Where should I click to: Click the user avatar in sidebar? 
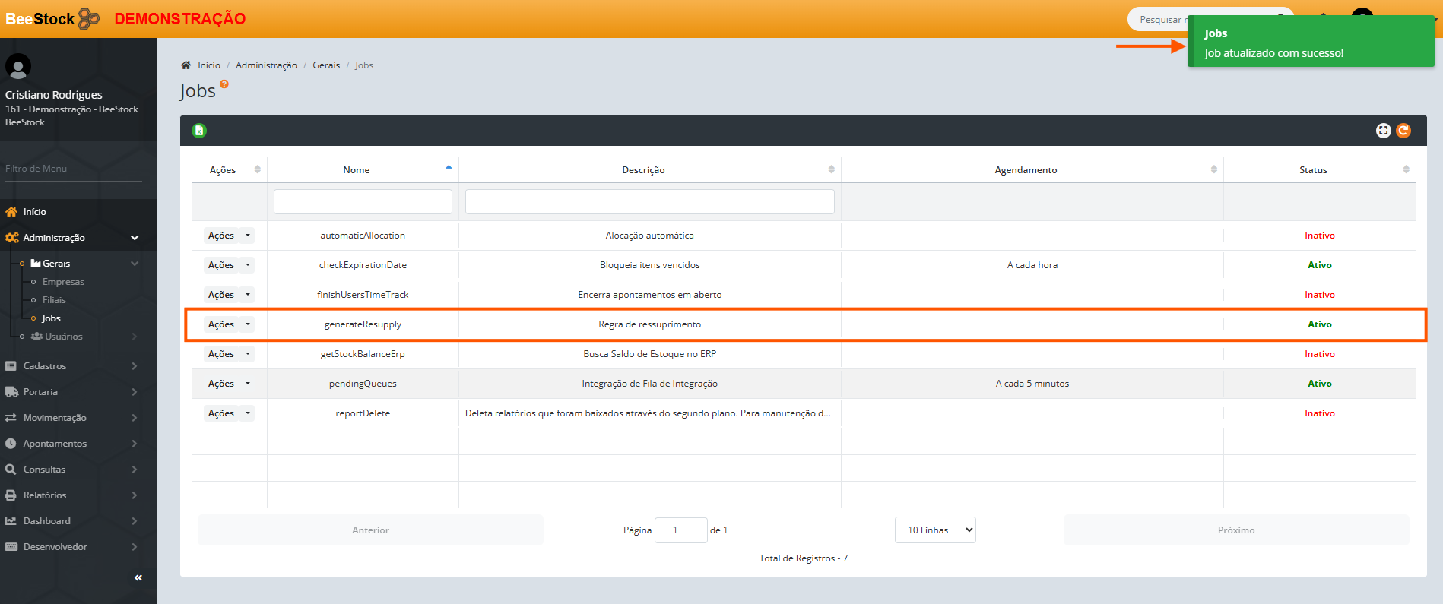[x=18, y=67]
